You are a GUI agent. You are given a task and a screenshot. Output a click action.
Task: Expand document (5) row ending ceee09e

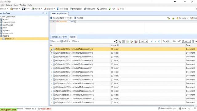click(x=51, y=64)
